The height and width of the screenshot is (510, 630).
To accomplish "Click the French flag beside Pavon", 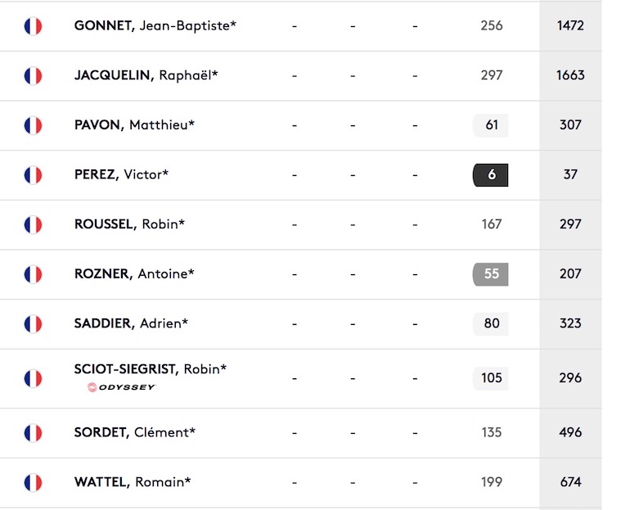I will 33,125.
